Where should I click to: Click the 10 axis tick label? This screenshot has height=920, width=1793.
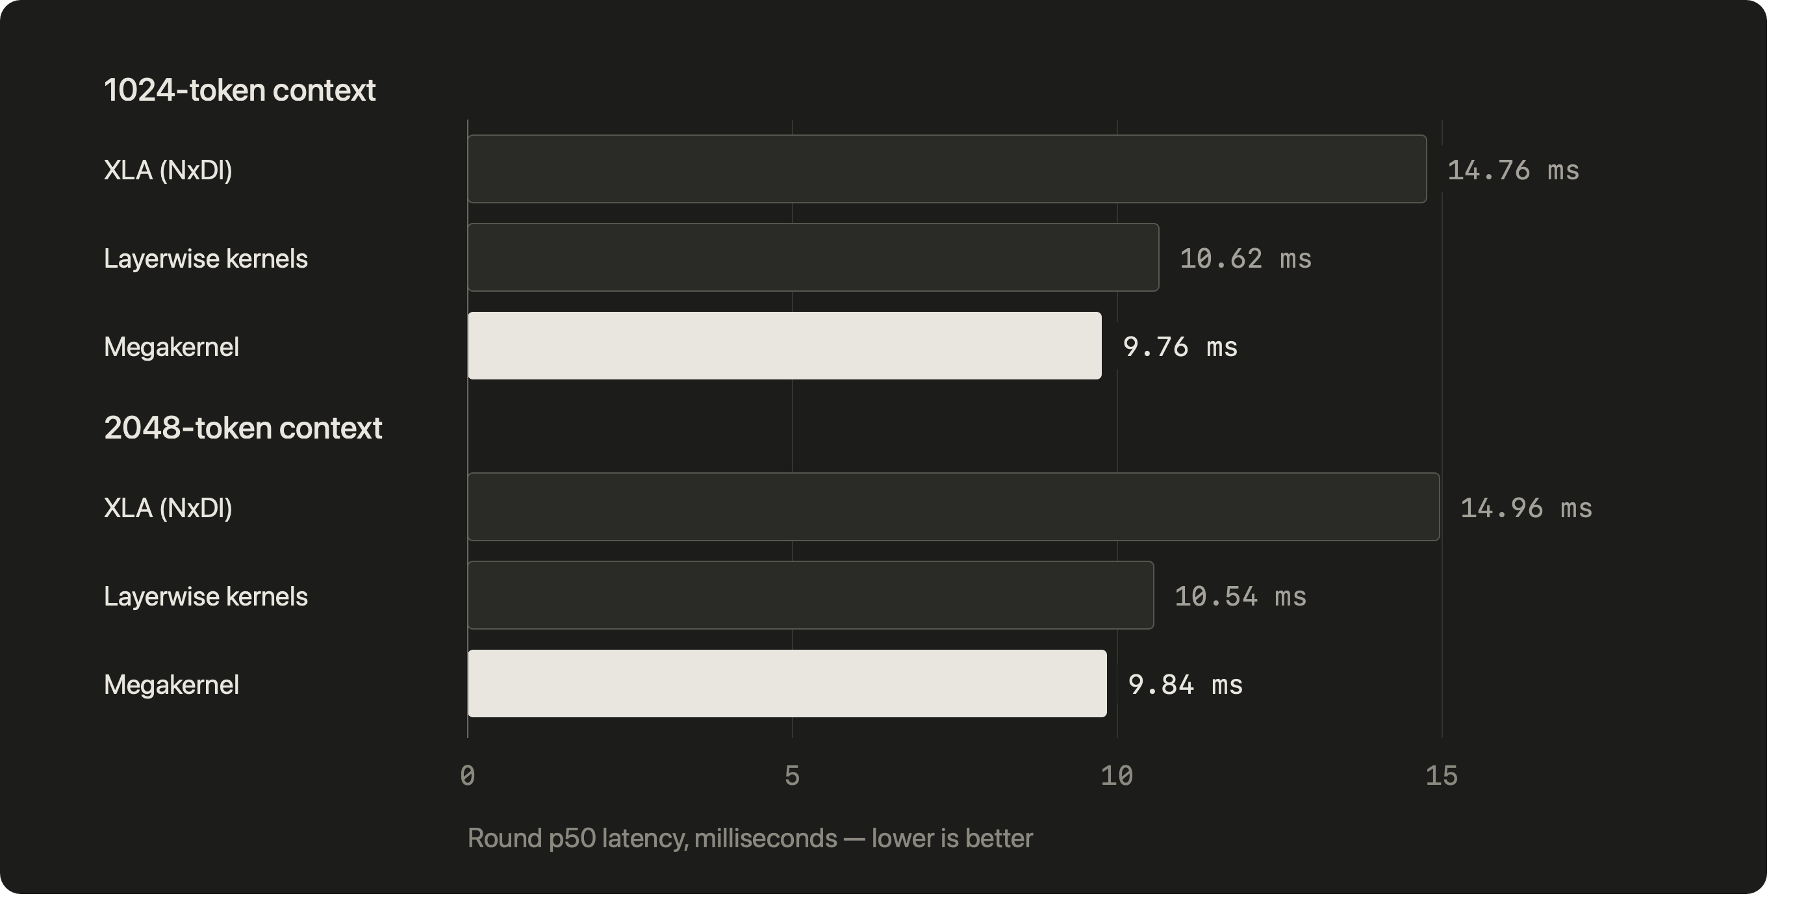pyautogui.click(x=1117, y=776)
